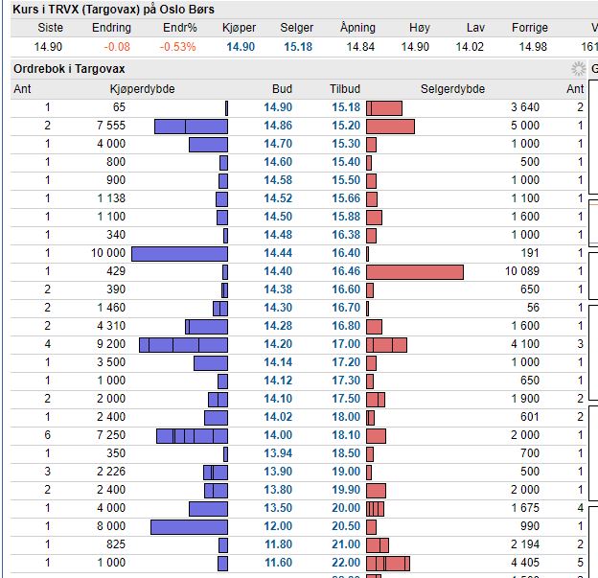Click the Høy column header

pyautogui.click(x=420, y=28)
